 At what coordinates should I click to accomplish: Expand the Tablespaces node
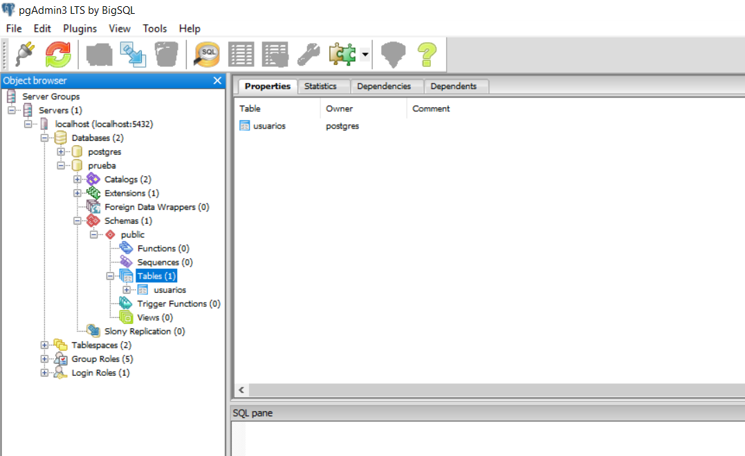point(44,345)
